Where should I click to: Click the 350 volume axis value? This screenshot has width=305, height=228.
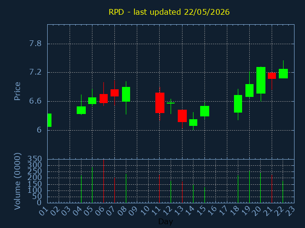coord(34,159)
